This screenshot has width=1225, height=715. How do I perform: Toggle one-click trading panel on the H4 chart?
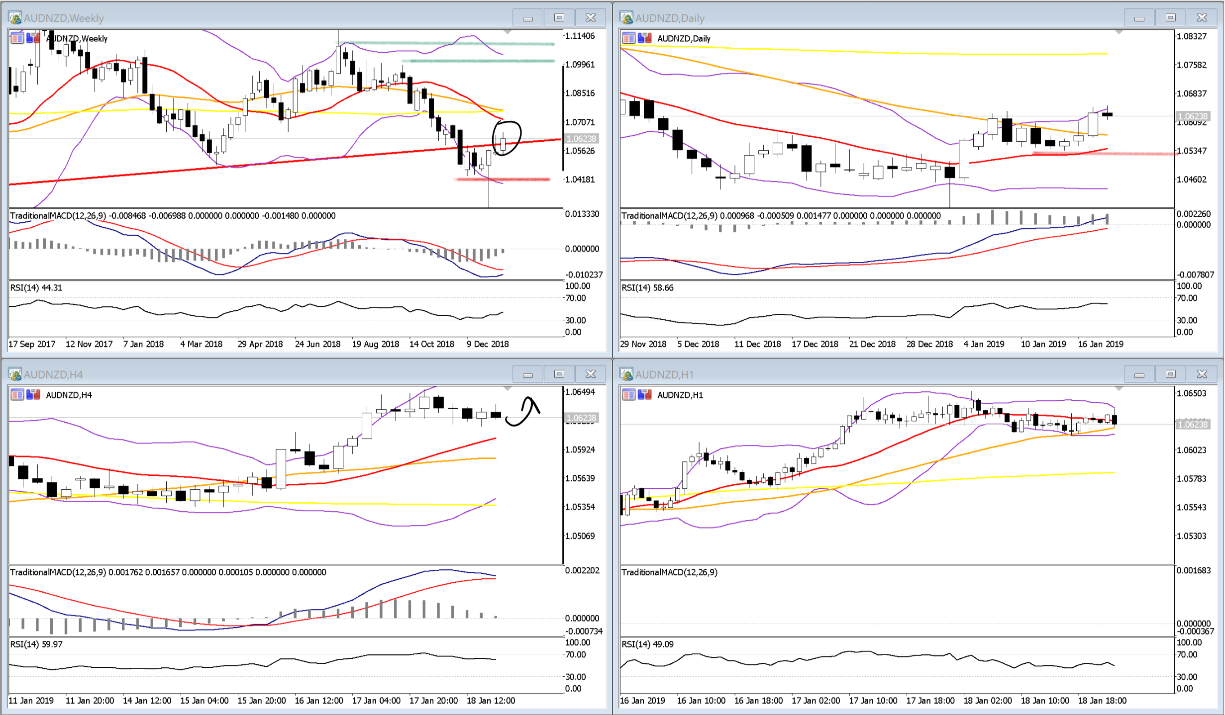click(x=33, y=394)
